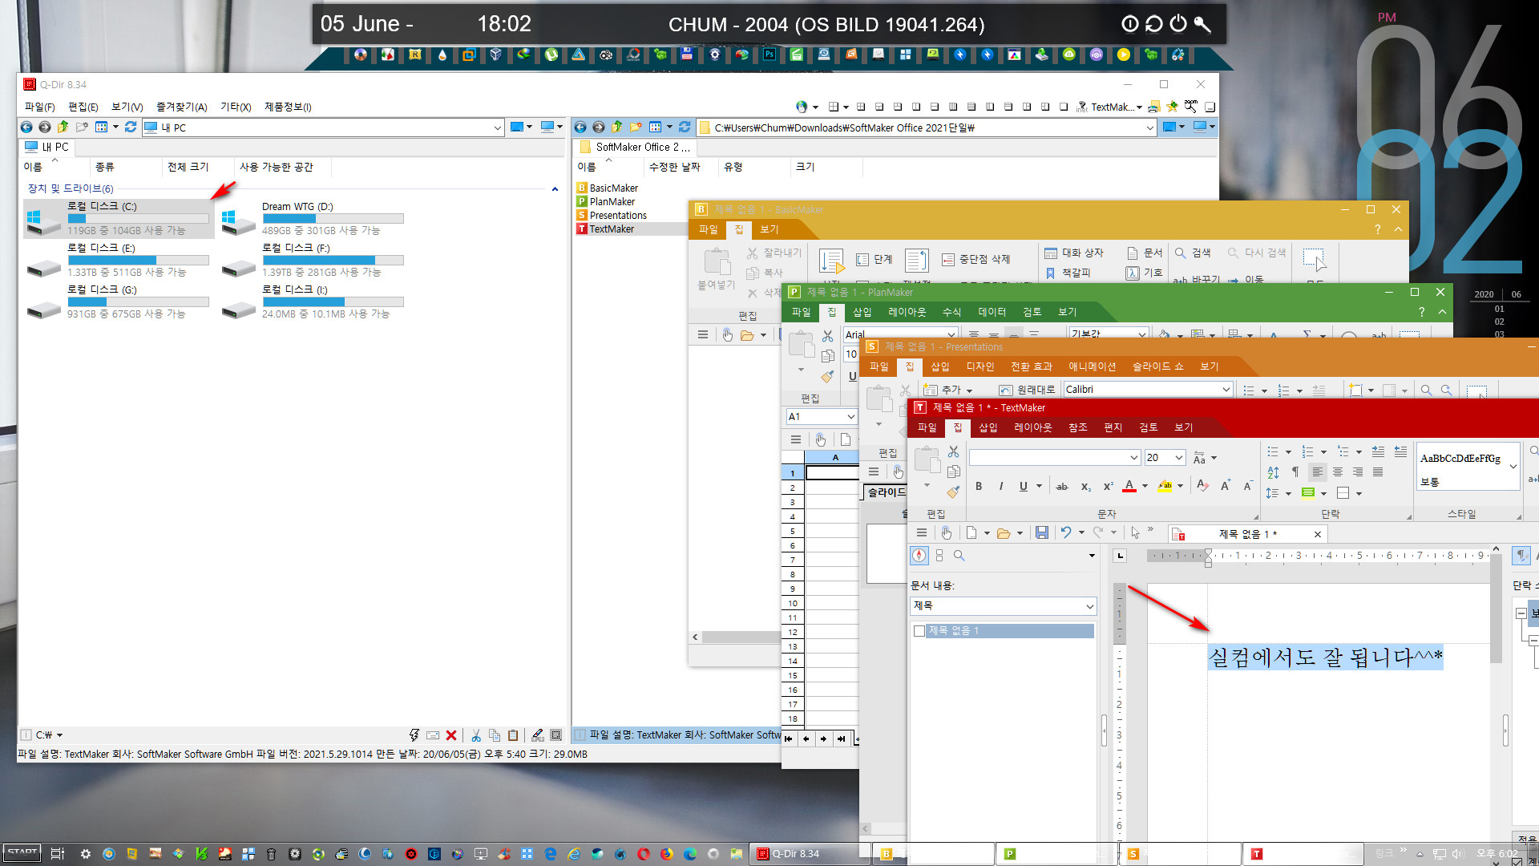Justify paragraph text in TextMaker
The height and width of the screenshot is (866, 1539).
(x=1378, y=472)
